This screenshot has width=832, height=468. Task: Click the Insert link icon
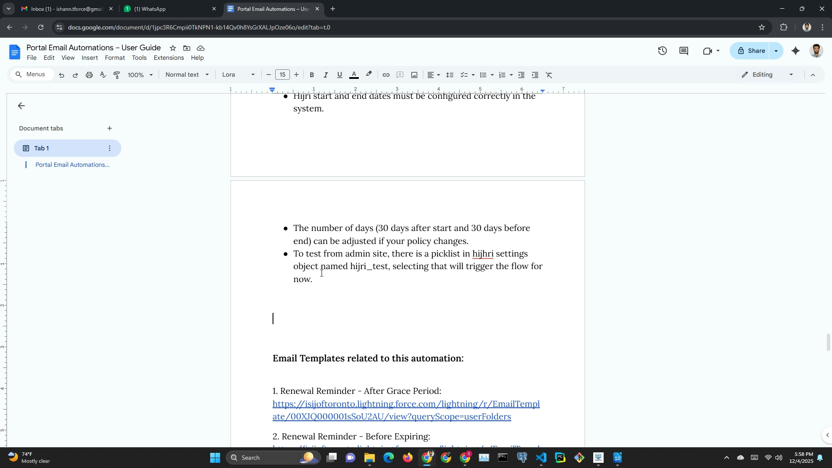386,75
